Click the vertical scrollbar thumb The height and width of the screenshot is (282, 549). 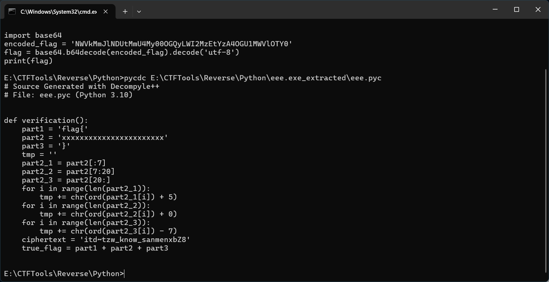click(x=546, y=170)
